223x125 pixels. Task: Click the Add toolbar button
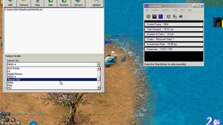coord(10,3)
